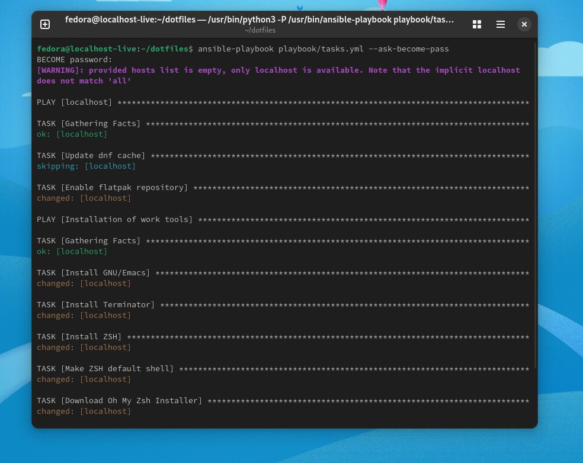
Task: Open the Console hamburger menu
Action: tap(501, 24)
